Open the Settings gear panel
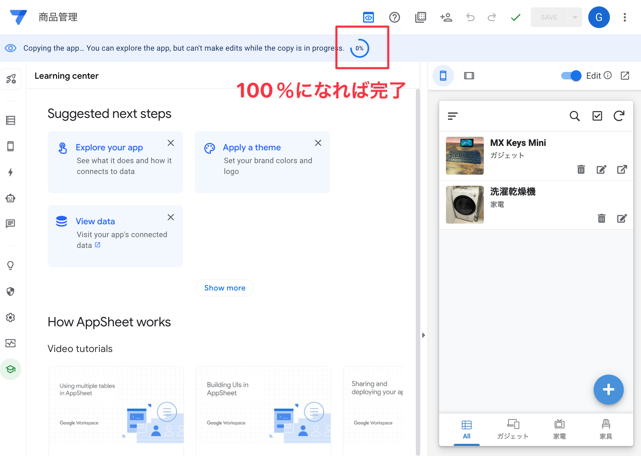The height and width of the screenshot is (456, 641). (11, 318)
